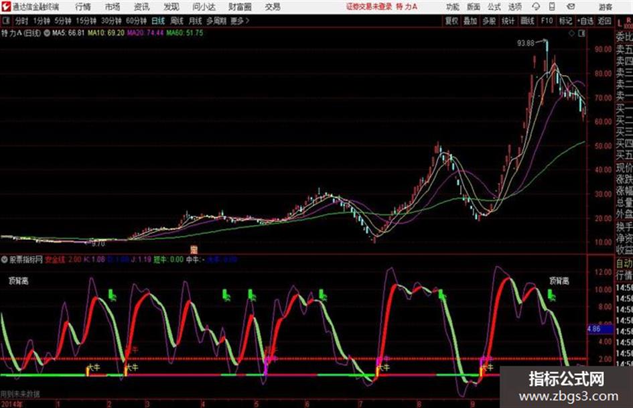Click the 9.70 low price marker
This screenshot has width=633, height=408.
[98, 244]
